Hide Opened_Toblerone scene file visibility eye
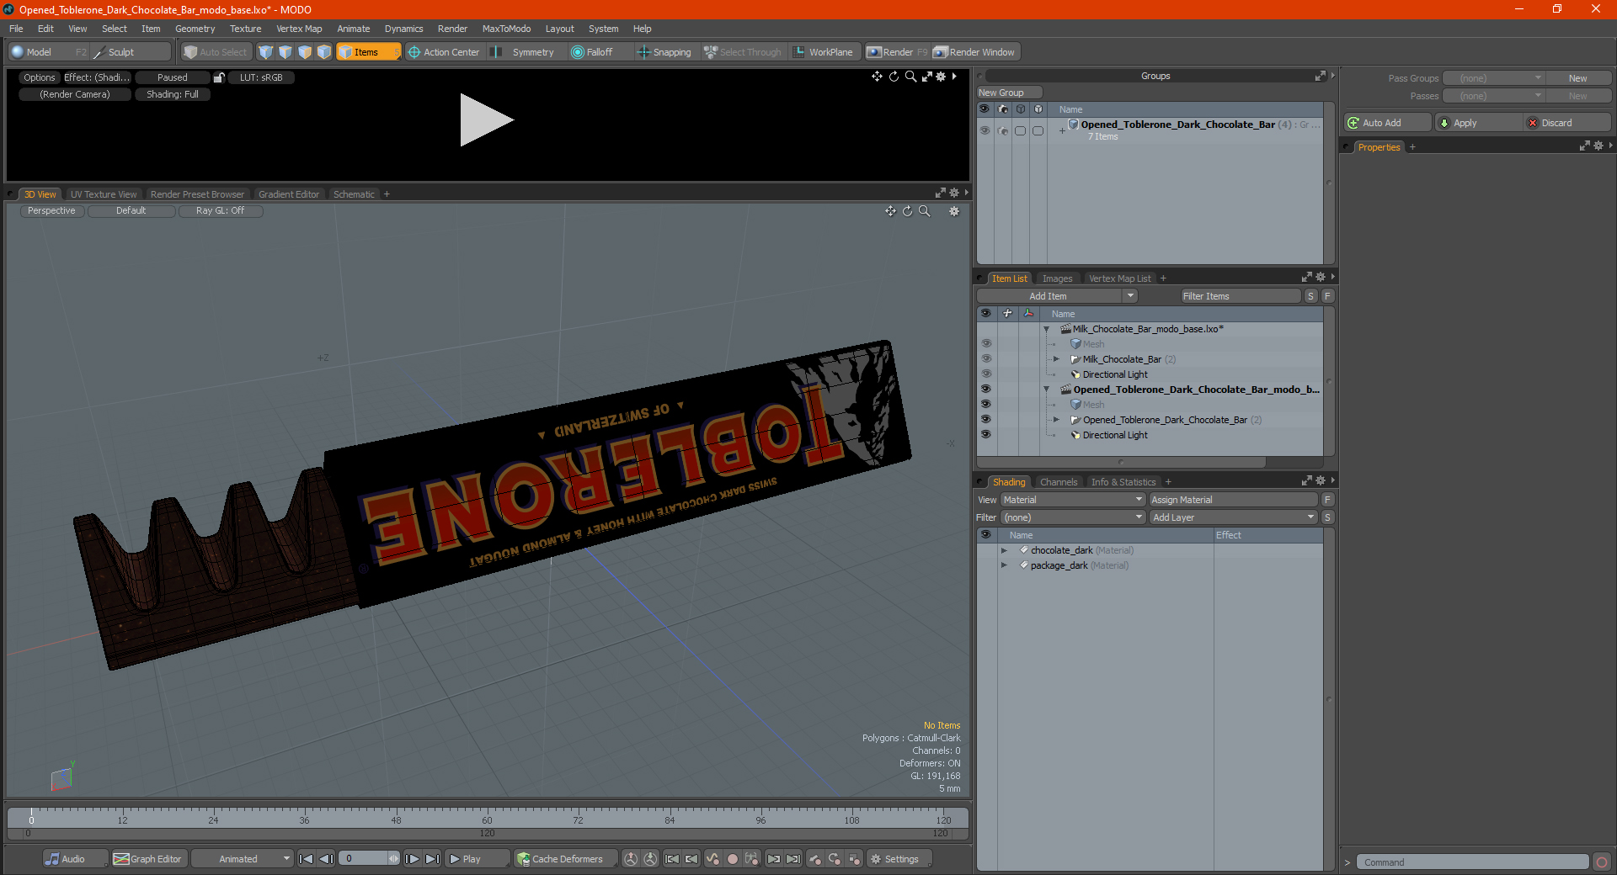The width and height of the screenshot is (1617, 875). (986, 390)
